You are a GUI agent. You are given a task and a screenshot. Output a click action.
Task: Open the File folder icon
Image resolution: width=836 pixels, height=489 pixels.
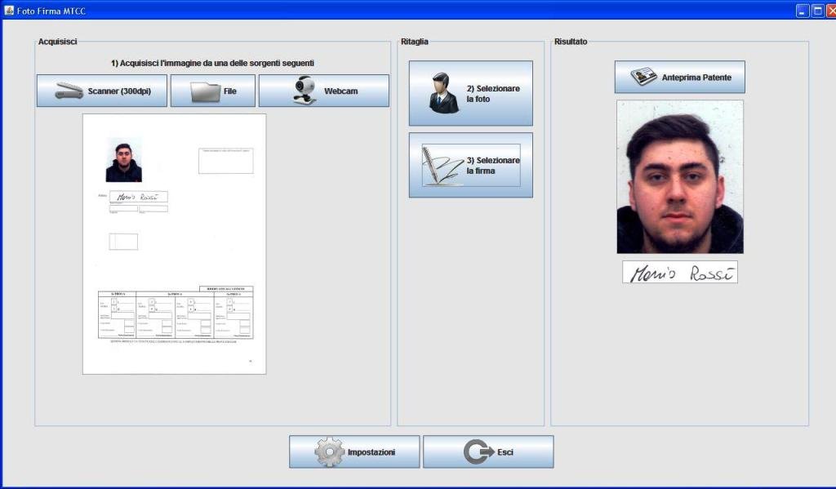205,91
